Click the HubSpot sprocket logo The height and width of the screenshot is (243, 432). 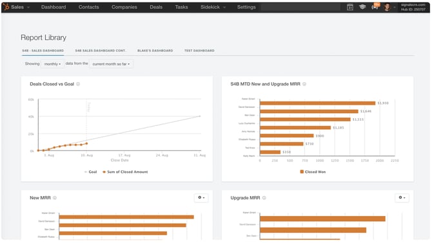click(6, 7)
